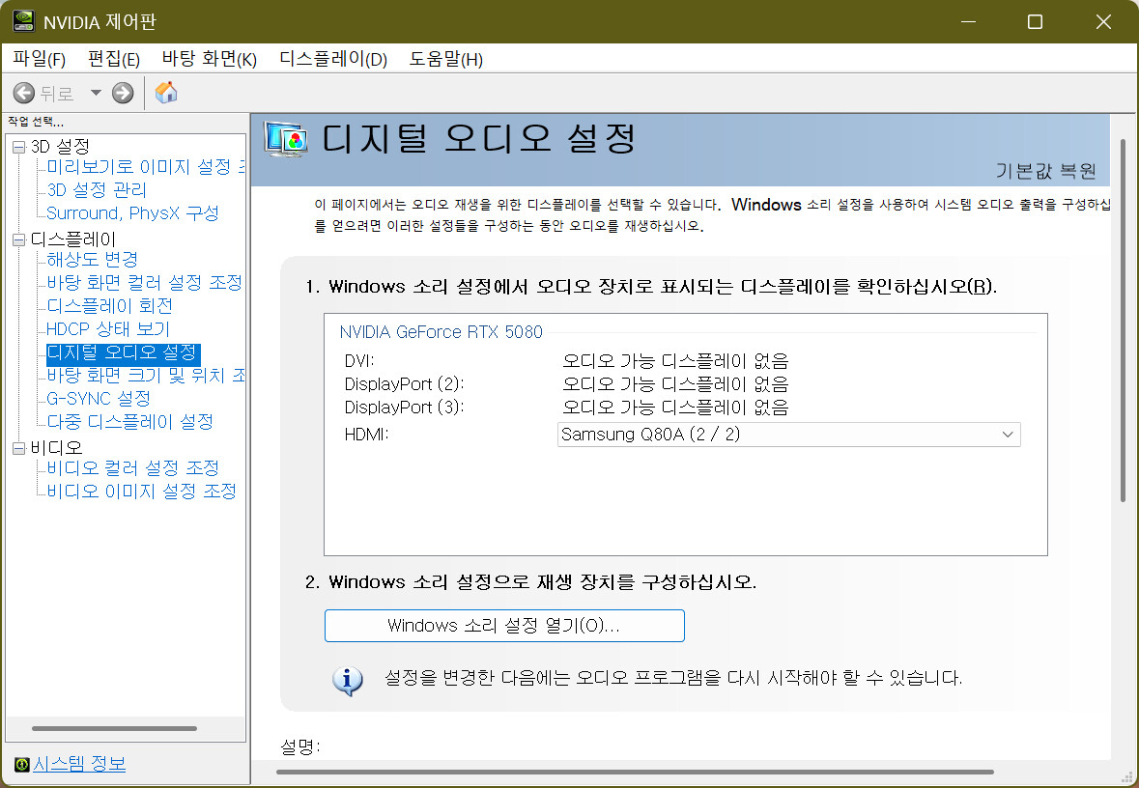
Task: Open the 도움말(H) menu
Action: (x=446, y=59)
